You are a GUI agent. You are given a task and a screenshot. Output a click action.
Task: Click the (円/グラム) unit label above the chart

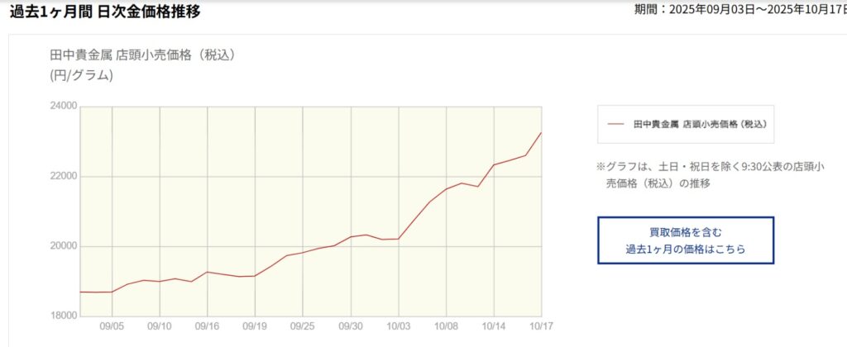click(x=81, y=76)
